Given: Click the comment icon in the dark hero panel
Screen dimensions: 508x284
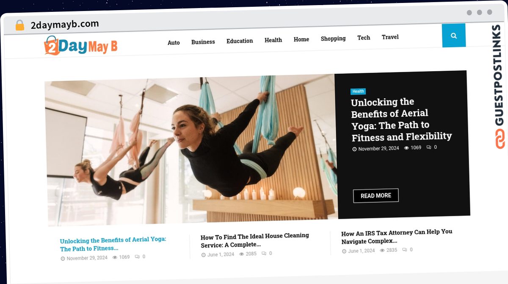Looking at the screenshot, I should pos(429,147).
